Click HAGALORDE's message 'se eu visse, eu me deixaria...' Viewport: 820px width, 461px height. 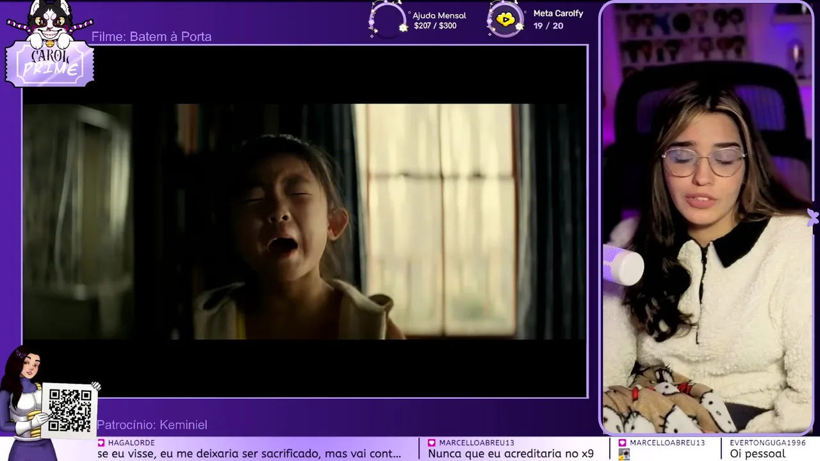[249, 453]
